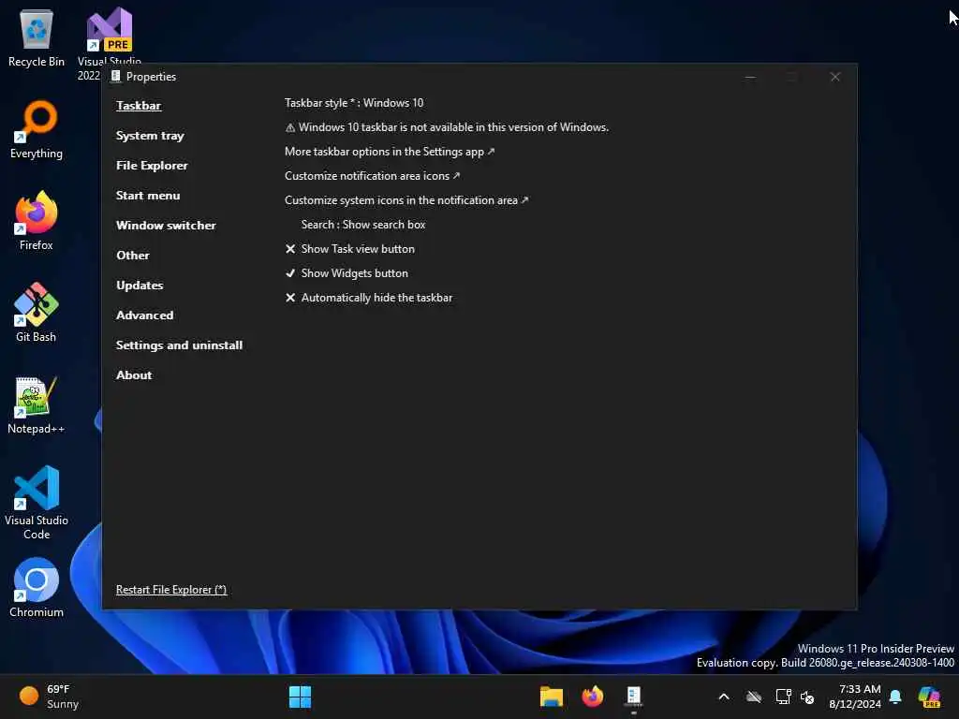Click the Properties window title icon
Image resolution: width=959 pixels, height=719 pixels.
pyautogui.click(x=115, y=77)
